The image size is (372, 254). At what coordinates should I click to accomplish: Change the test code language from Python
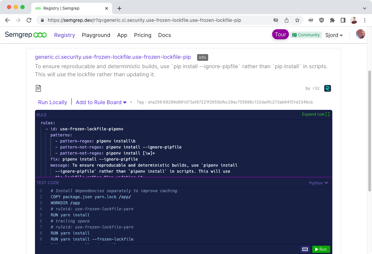[318, 183]
